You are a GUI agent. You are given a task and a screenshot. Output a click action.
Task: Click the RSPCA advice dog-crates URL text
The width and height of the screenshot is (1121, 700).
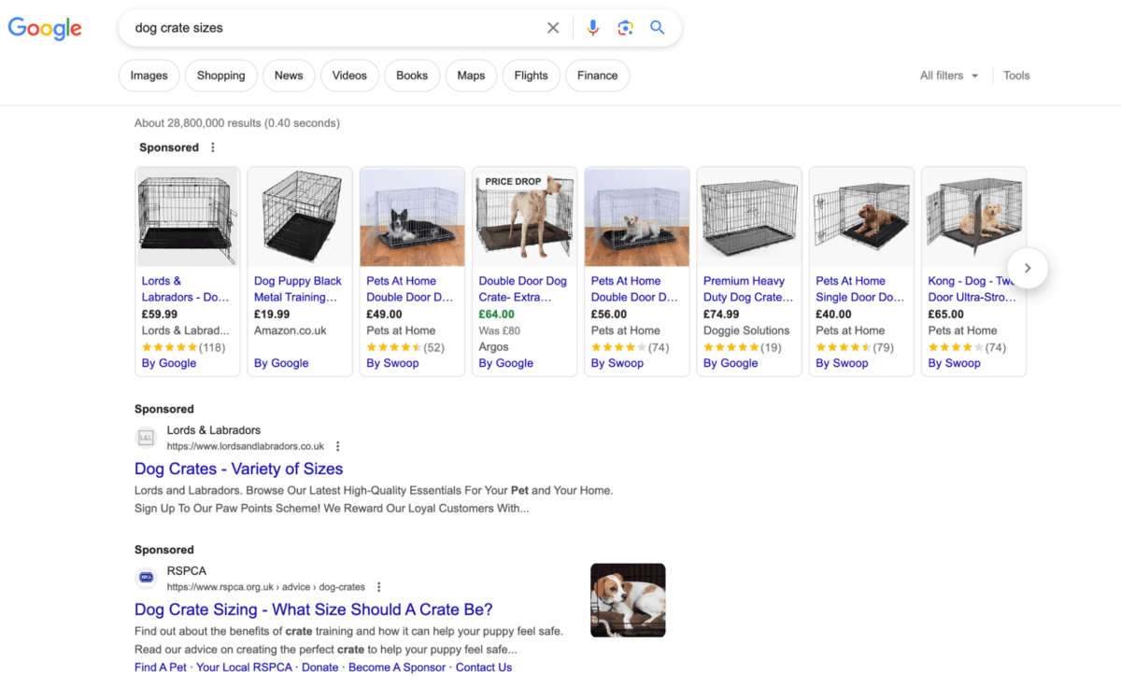(266, 587)
